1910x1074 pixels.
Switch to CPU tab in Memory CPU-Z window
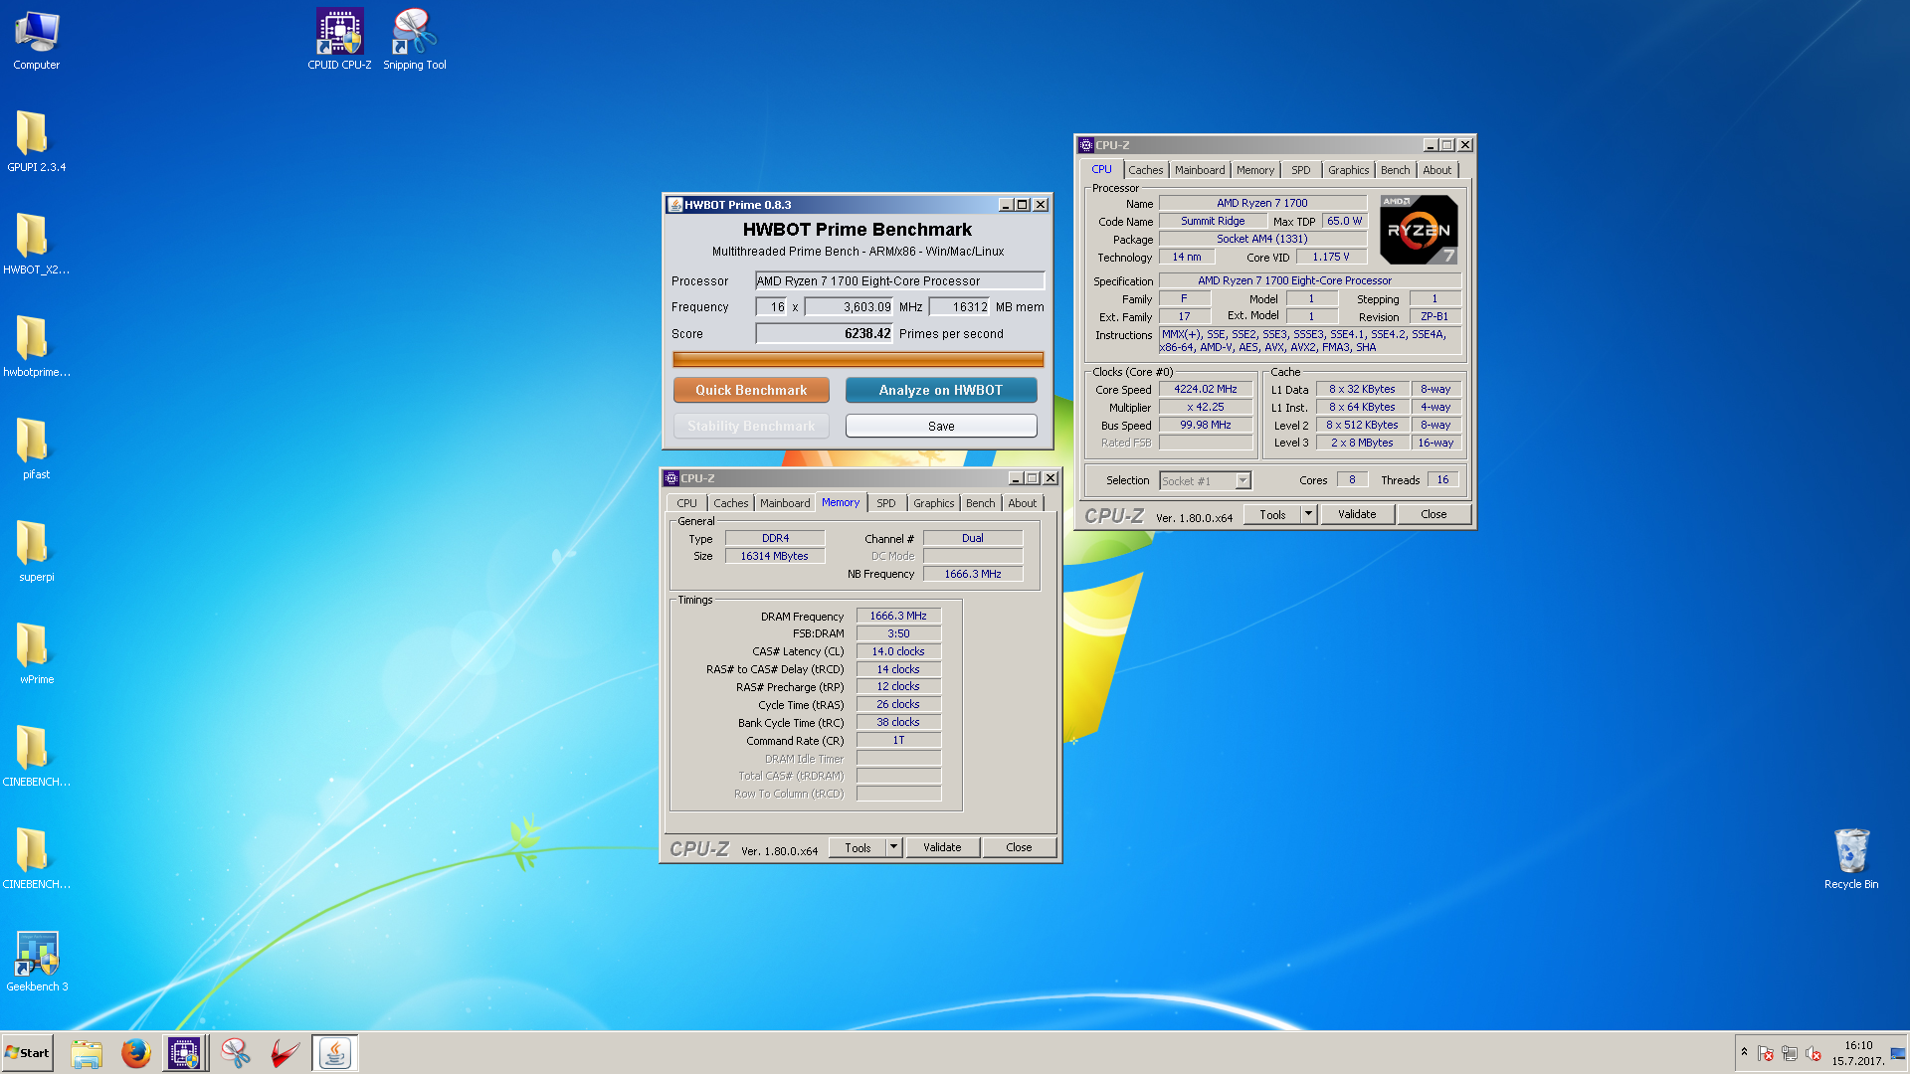(687, 503)
